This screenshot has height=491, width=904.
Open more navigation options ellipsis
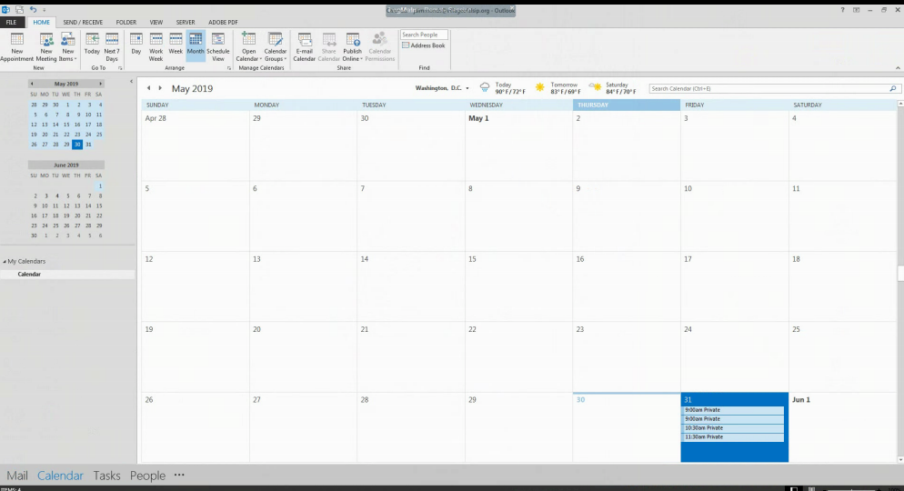(179, 475)
